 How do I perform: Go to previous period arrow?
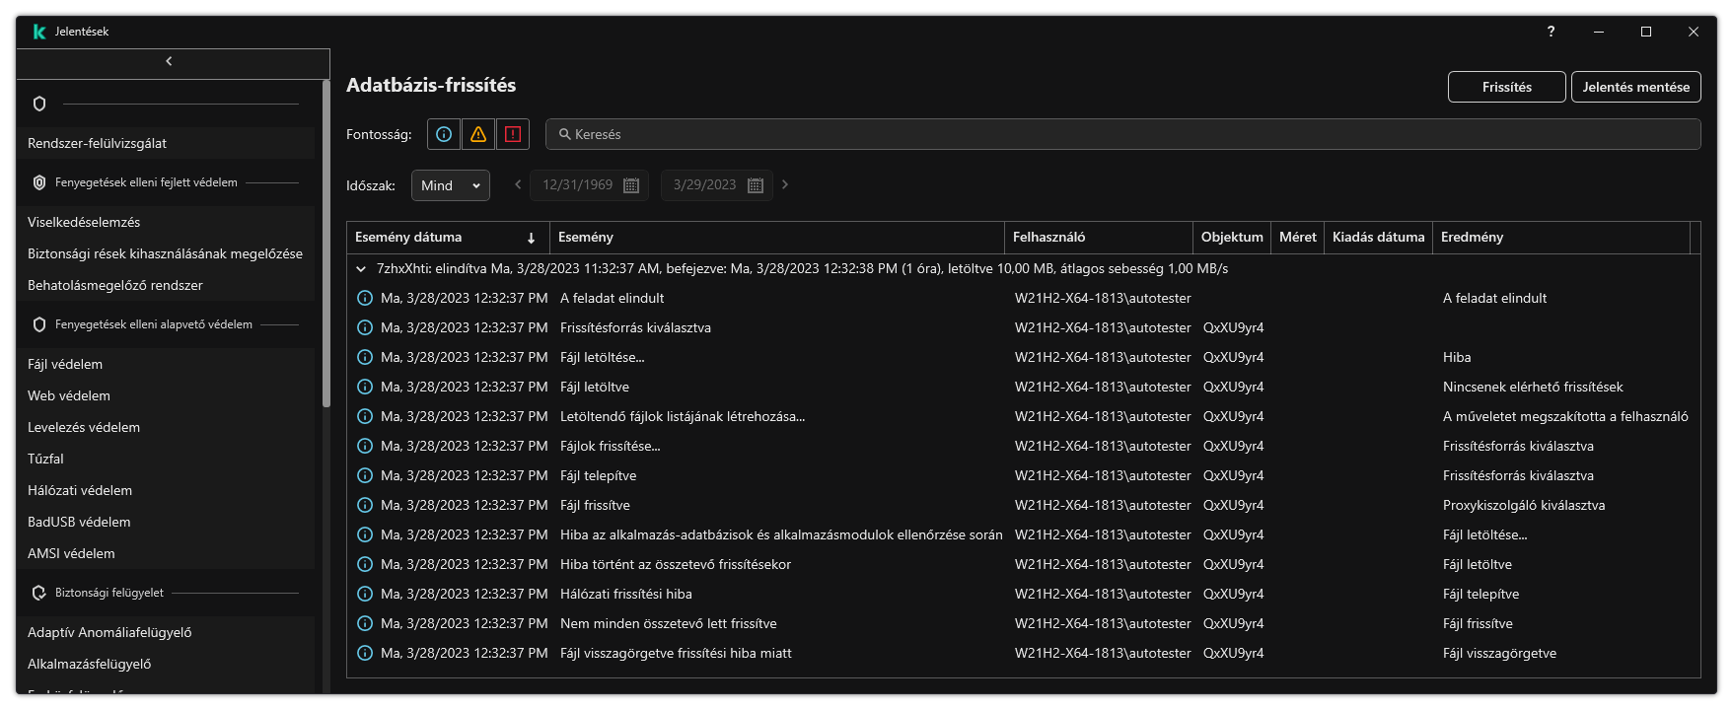tap(518, 184)
